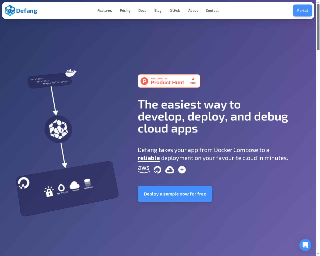Click the scrollbar up arrow
The width and height of the screenshot is (320, 256).
pyautogui.click(x=318, y=2)
